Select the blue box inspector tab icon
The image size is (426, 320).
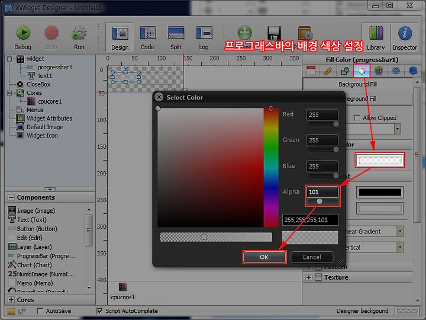(x=413, y=71)
